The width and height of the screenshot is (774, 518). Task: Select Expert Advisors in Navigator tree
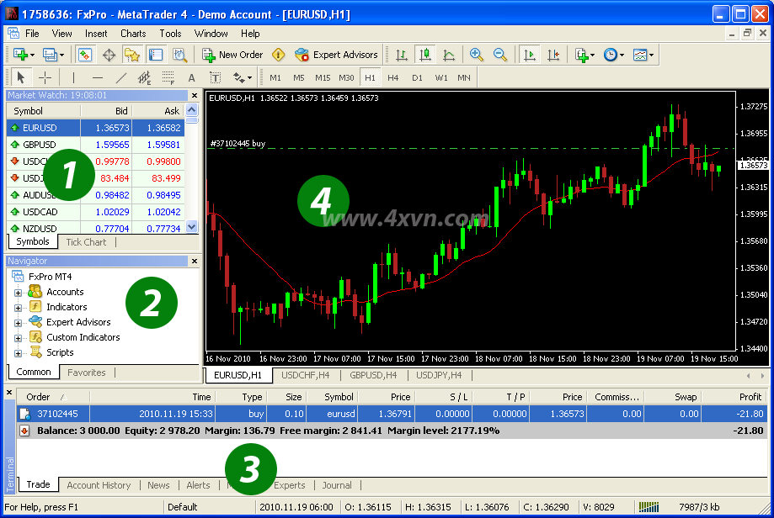click(x=78, y=322)
